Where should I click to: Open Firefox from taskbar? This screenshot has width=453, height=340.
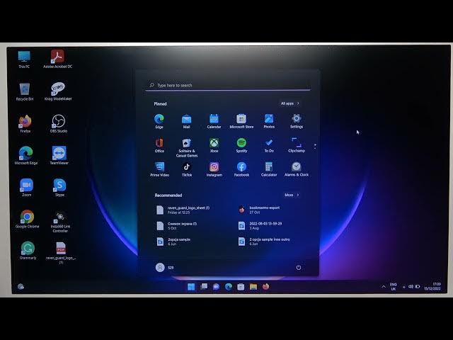266,287
